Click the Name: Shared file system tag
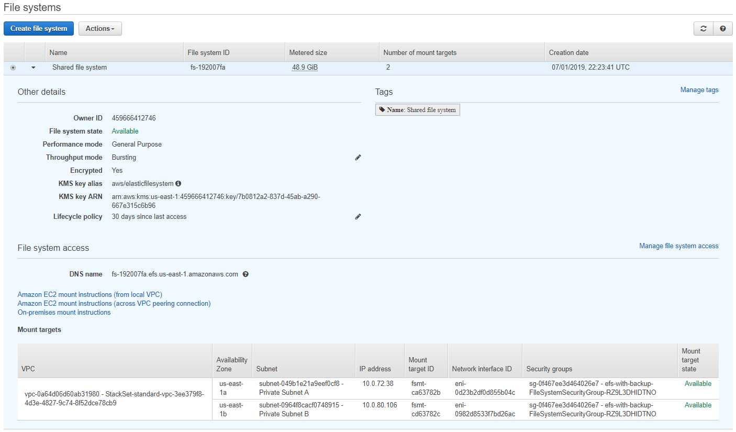 click(x=417, y=109)
